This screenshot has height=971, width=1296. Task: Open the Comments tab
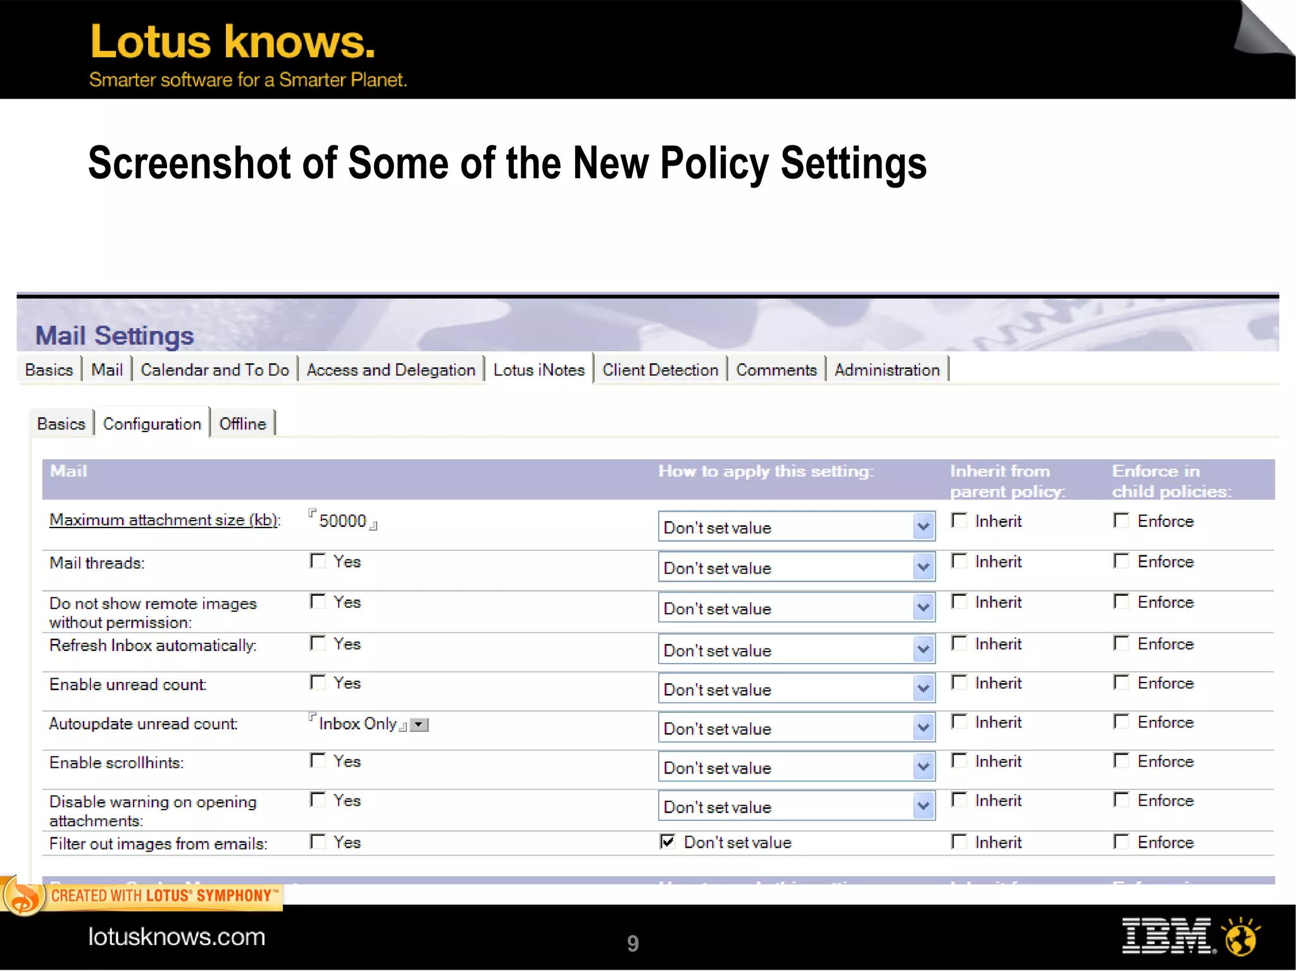point(776,370)
